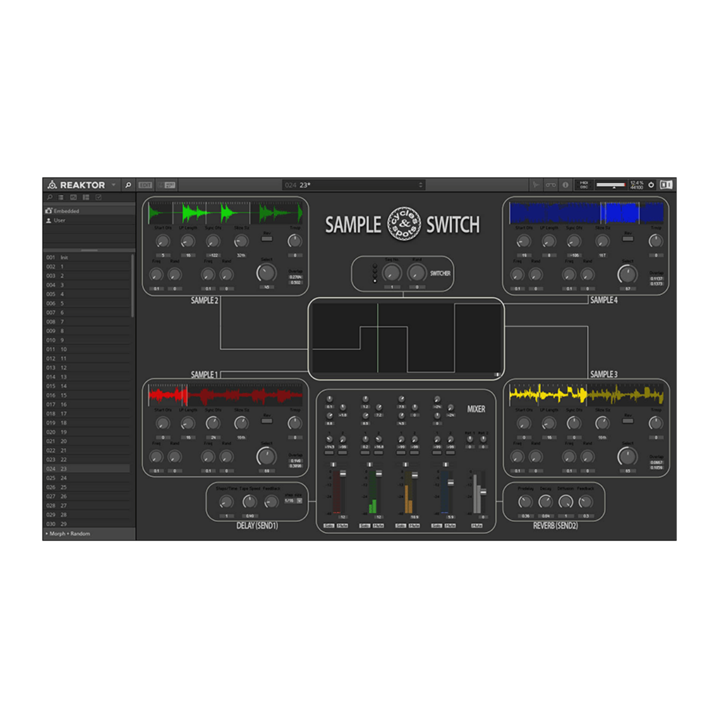Screen dimensions: 719x719
Task: Toggle the audio engine power button
Action: tap(651, 185)
